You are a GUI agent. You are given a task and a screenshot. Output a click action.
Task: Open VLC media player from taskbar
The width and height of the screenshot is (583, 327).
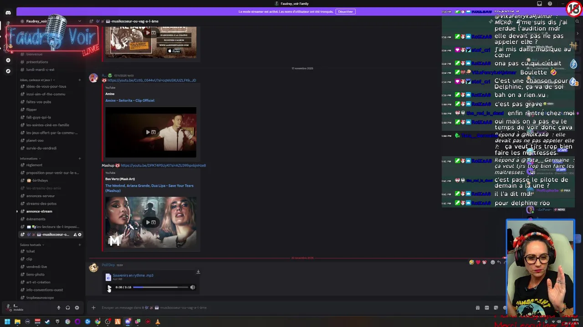coord(158,322)
